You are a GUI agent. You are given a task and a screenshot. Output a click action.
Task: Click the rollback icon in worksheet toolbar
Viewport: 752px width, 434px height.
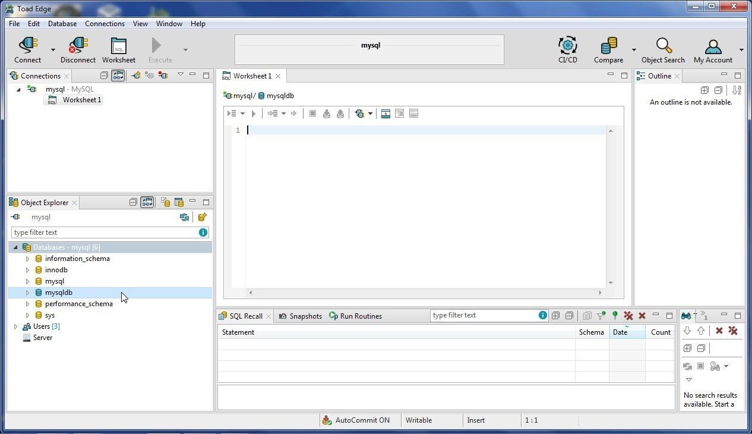(x=340, y=114)
